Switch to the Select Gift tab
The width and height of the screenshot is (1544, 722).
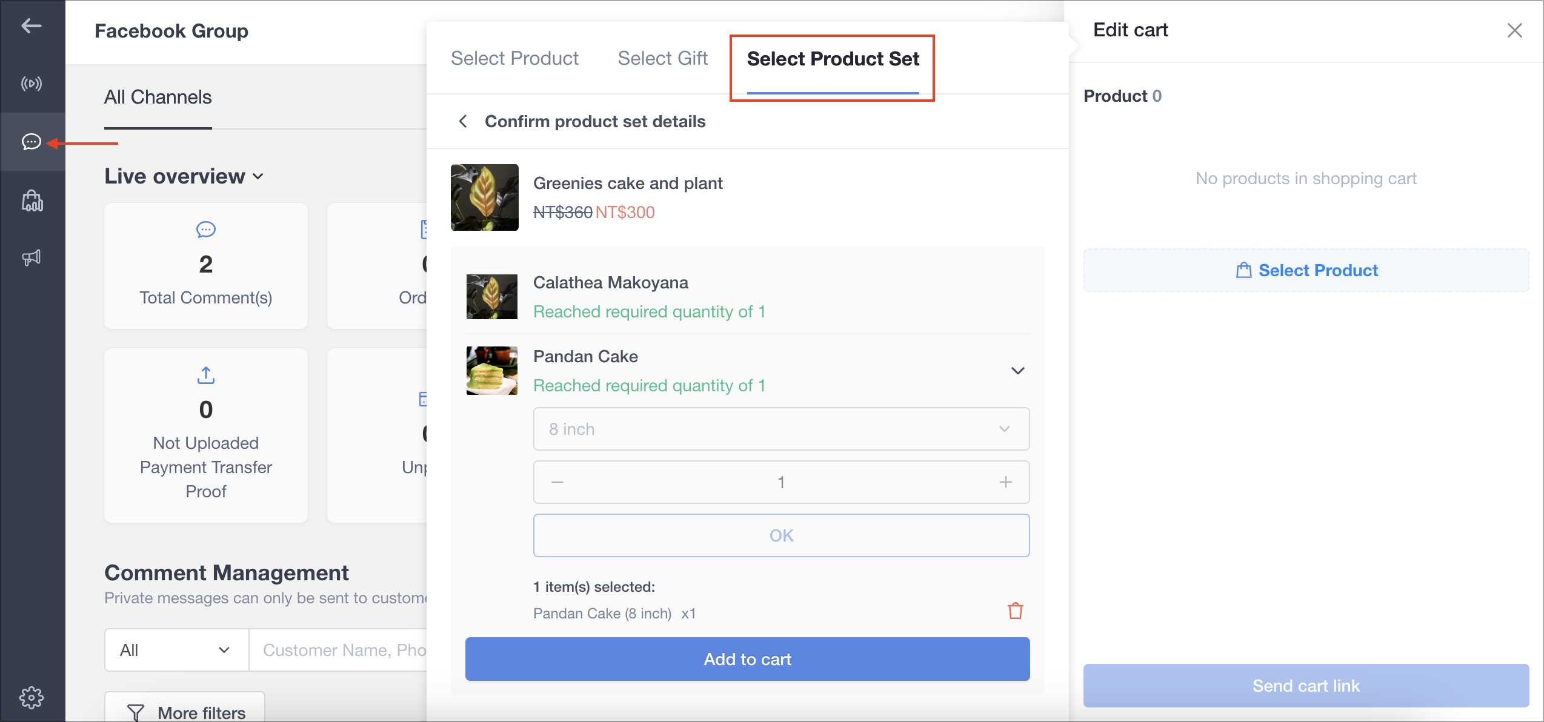662,59
